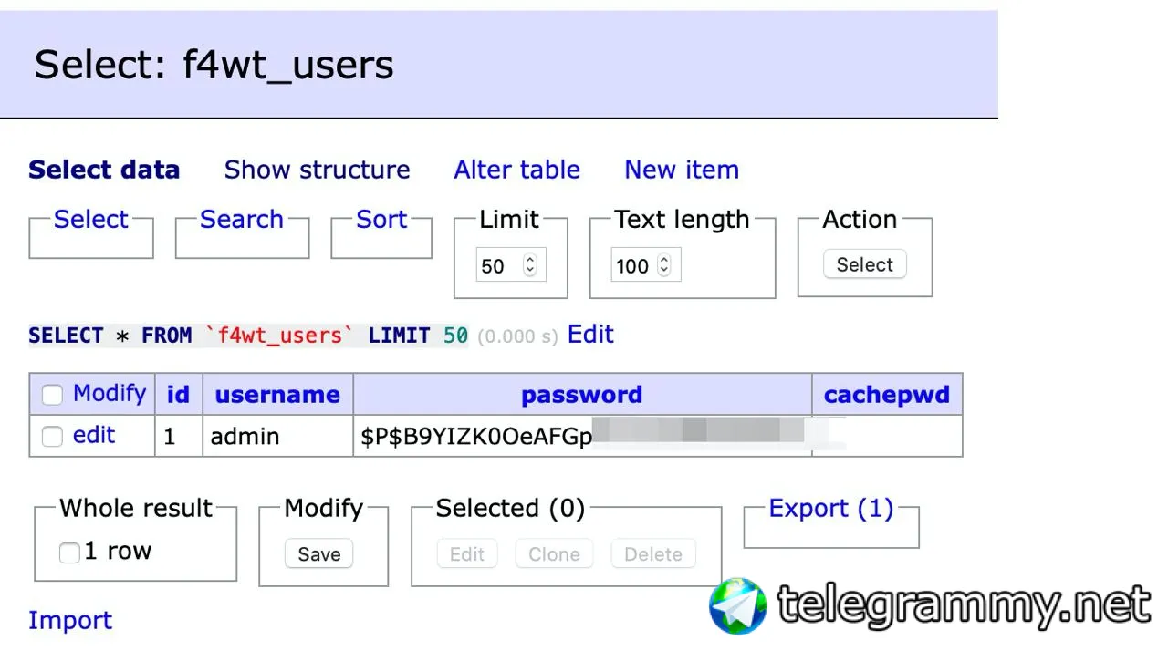The image size is (1168, 661).
Task: Edit the SQL query via Edit link
Action: [590, 335]
